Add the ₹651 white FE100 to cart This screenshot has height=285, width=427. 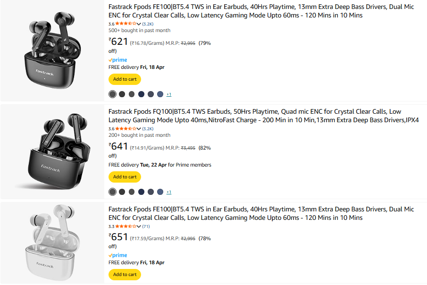pos(125,274)
